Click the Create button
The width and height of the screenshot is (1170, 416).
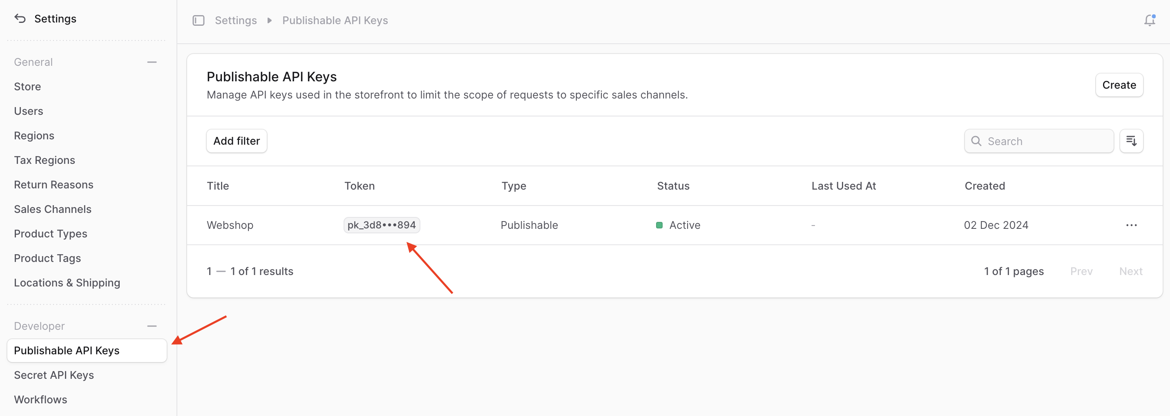[1119, 85]
